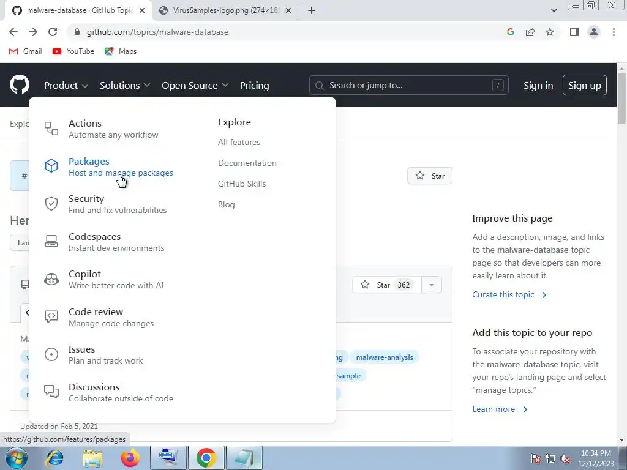Click the Sign up button
The height and width of the screenshot is (470, 627).
pyautogui.click(x=584, y=85)
